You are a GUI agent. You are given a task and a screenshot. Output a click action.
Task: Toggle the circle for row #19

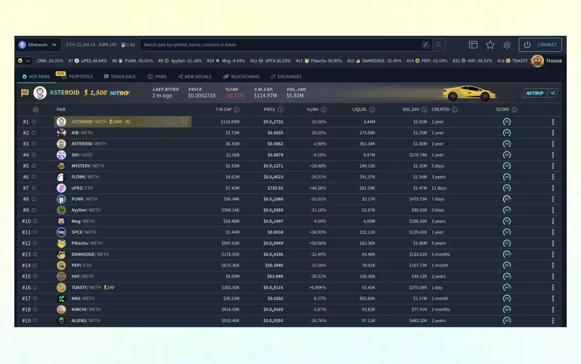[x=35, y=321]
